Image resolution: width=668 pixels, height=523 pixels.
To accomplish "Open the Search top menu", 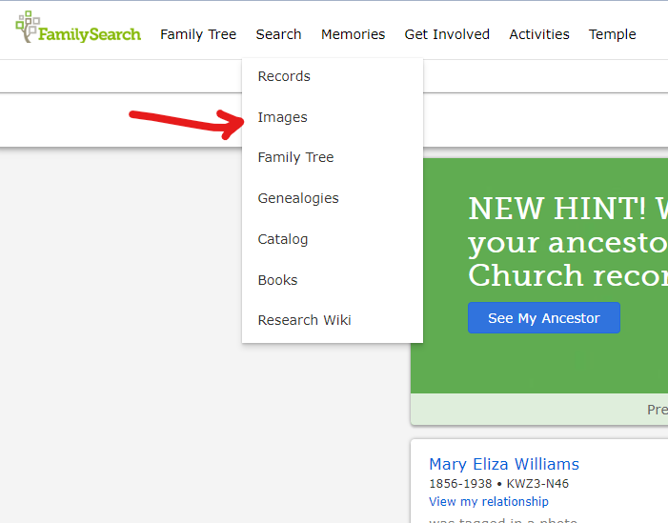I will [x=278, y=34].
